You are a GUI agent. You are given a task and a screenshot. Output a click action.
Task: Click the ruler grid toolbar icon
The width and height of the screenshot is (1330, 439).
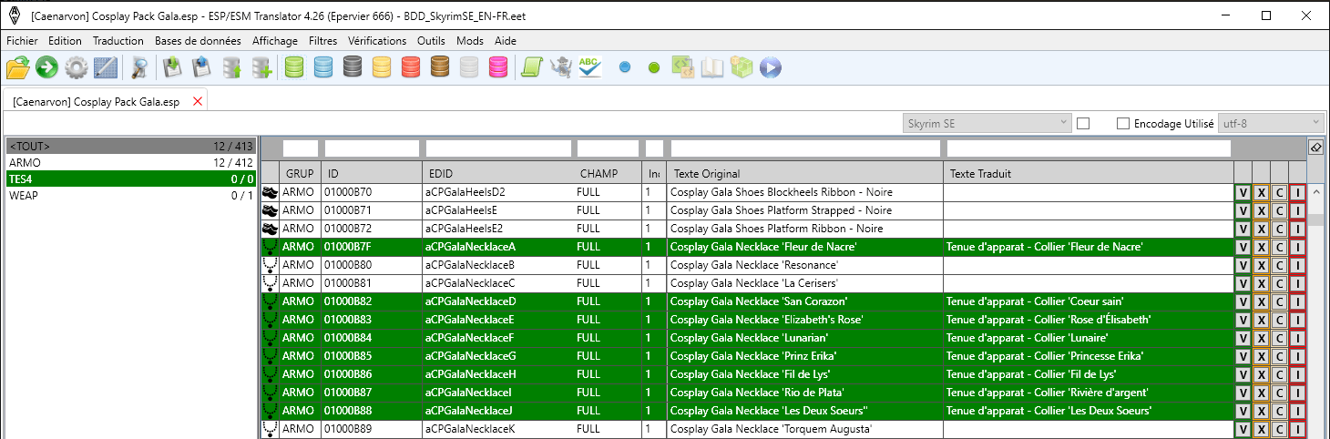106,66
